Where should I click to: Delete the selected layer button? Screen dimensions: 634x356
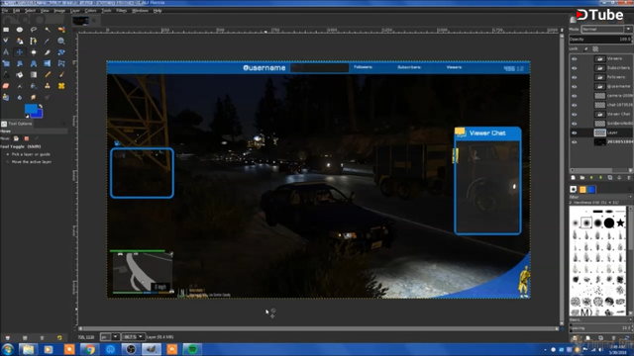point(629,178)
